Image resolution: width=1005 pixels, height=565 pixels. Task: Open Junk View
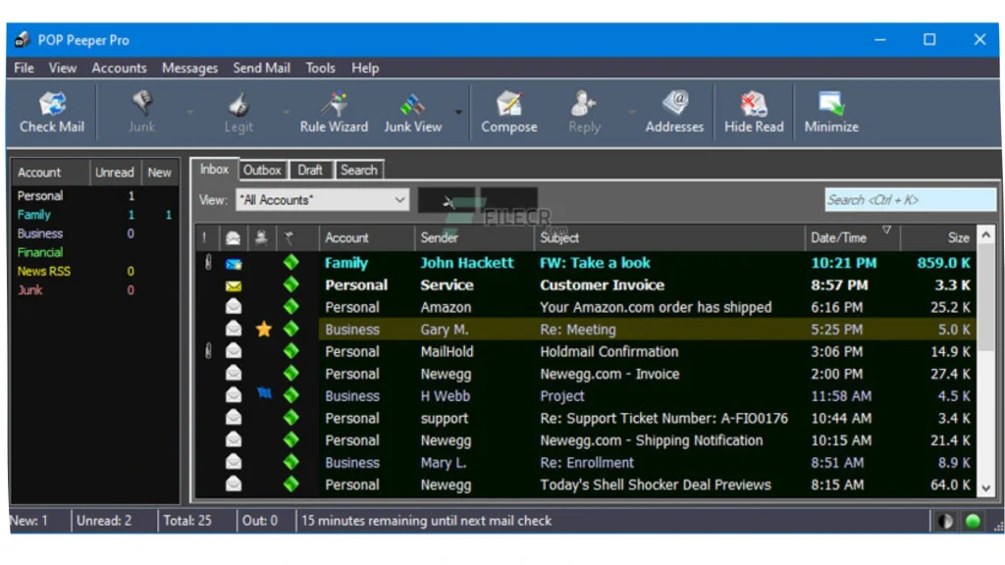[x=413, y=111]
